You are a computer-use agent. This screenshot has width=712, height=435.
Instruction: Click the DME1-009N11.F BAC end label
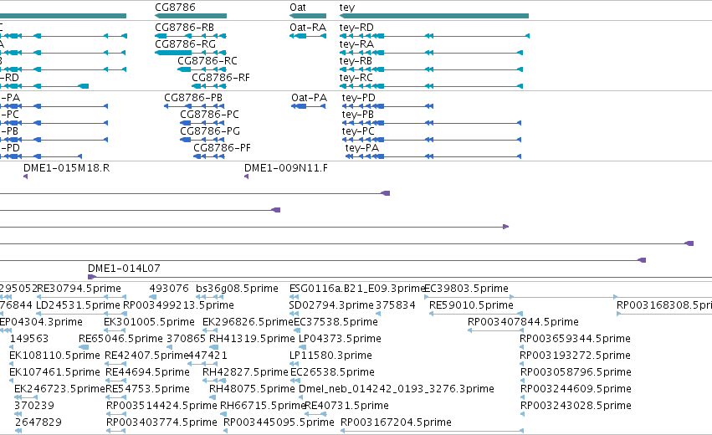click(x=286, y=168)
